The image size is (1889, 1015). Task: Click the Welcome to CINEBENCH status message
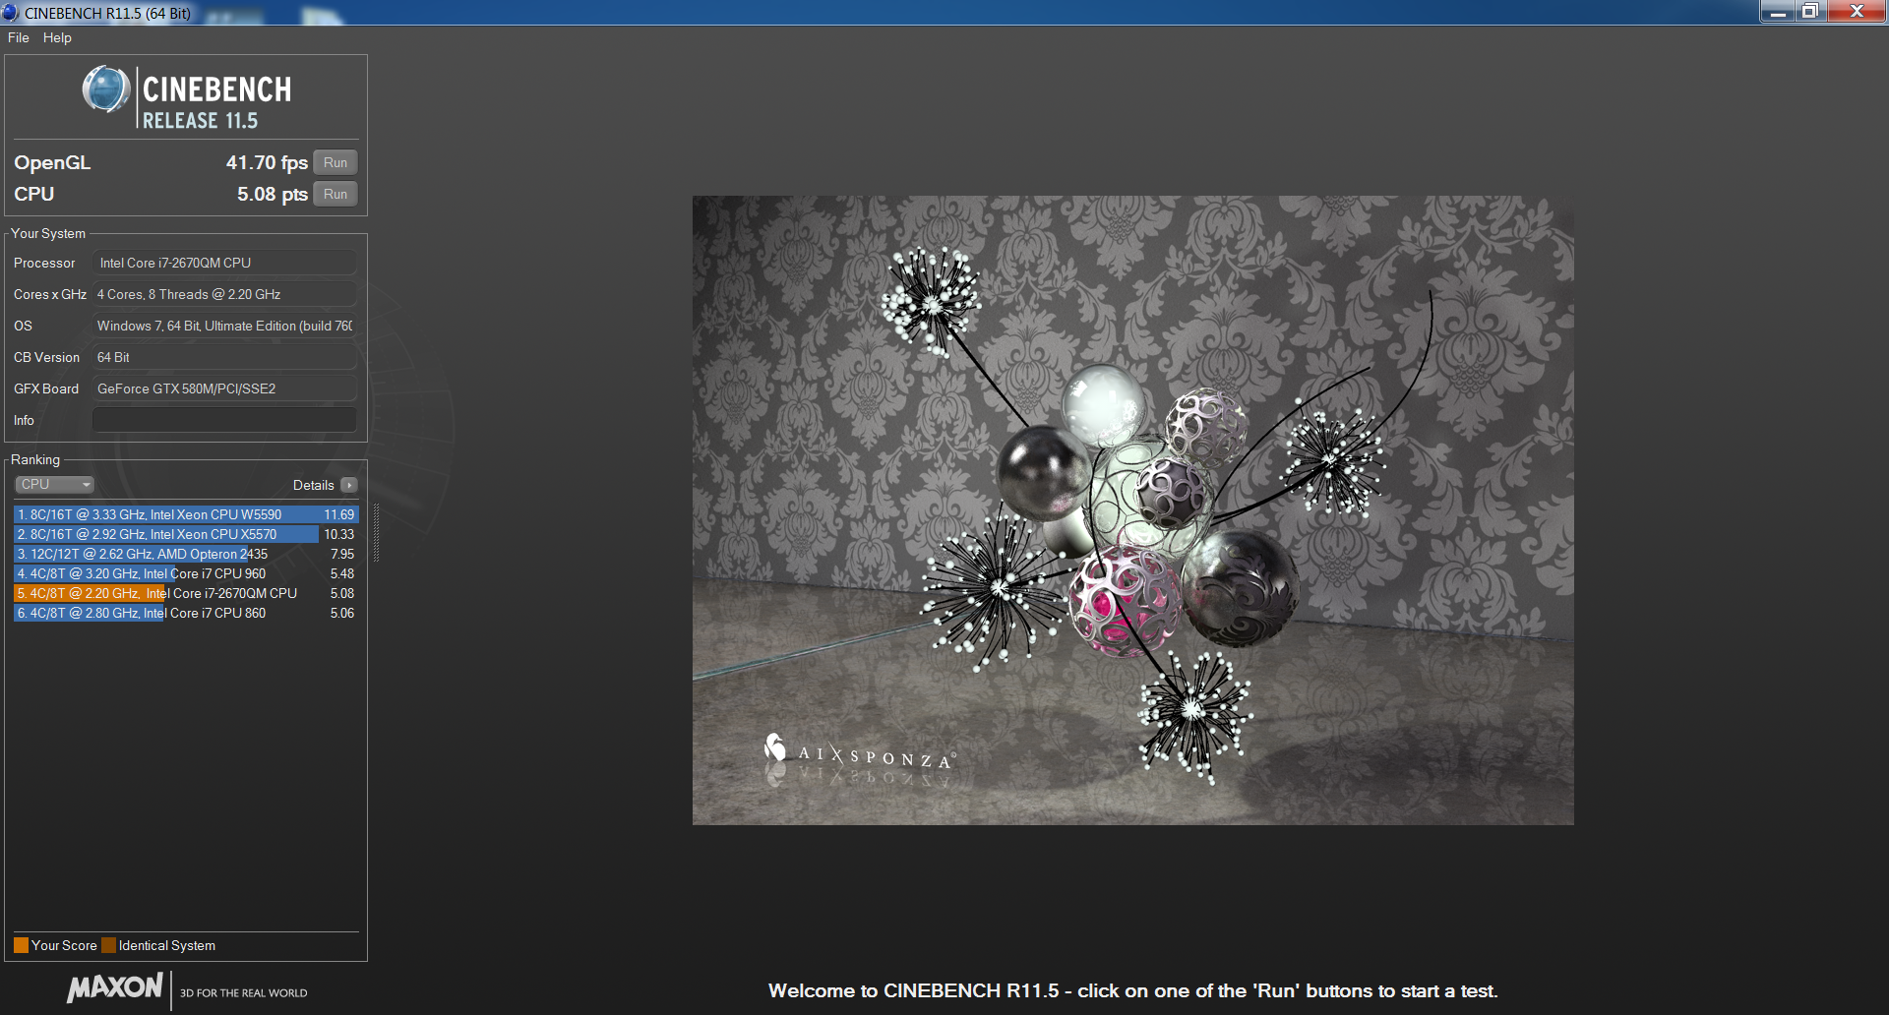pos(1132,990)
